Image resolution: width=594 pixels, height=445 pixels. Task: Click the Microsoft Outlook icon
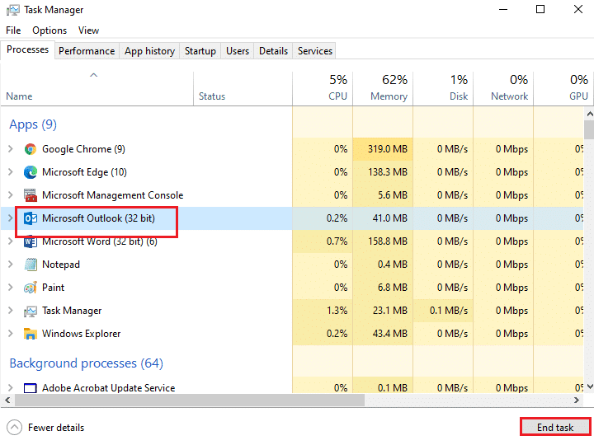[31, 218]
